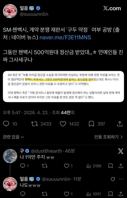Bookmark the @dust0nearth reply

coord(111,166)
